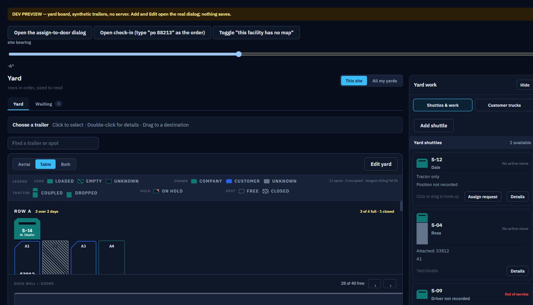Click the S-04 shuttle with trailer icon
This screenshot has width=533, height=305.
[422, 229]
